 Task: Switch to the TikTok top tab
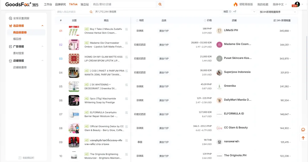[x=73, y=4]
